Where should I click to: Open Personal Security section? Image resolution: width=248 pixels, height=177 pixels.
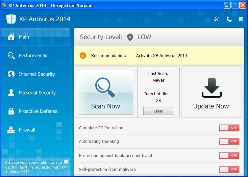click(35, 93)
